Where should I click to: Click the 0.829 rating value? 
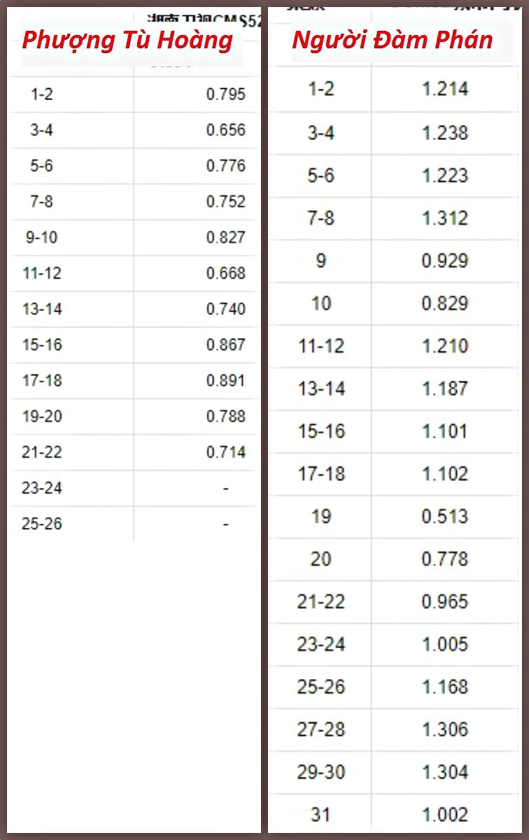[x=445, y=303]
